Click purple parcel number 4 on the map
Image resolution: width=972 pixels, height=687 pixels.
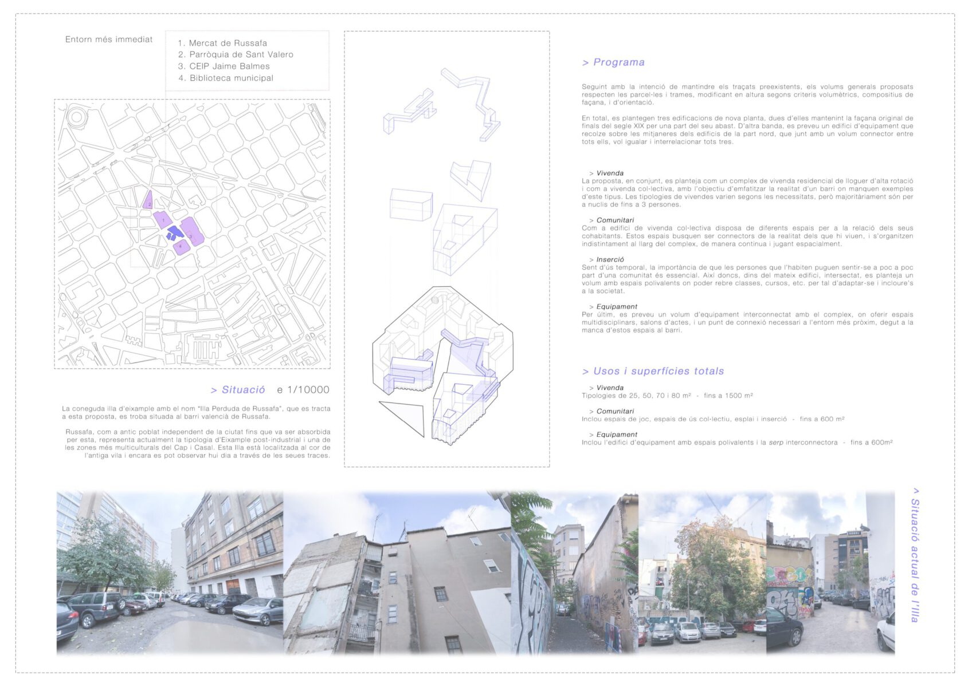181,247
